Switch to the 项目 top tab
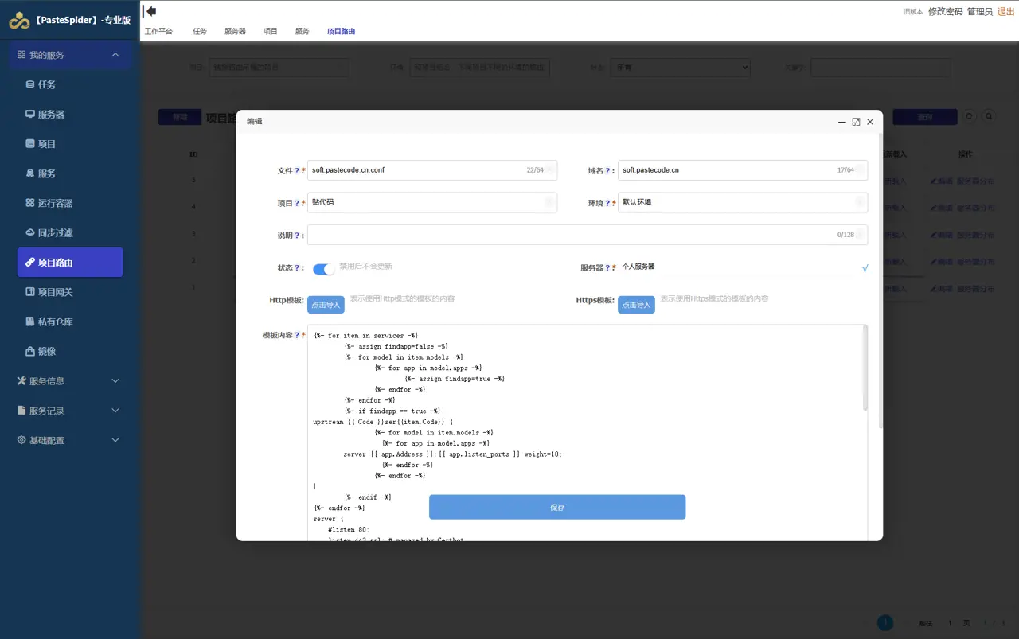Viewport: 1019px width, 639px height. pos(271,32)
